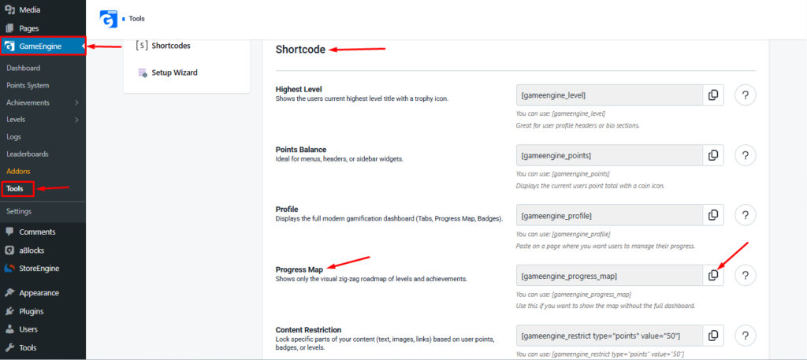Click the GameEngine logo in header
The height and width of the screenshot is (360, 807).
(108, 19)
